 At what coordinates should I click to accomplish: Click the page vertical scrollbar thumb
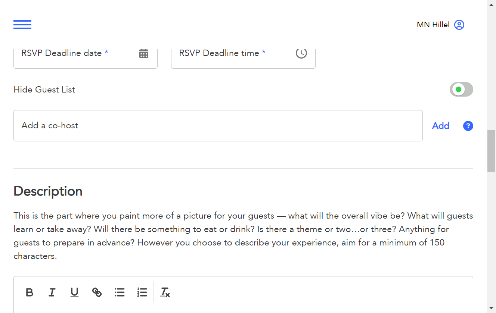point(492,151)
